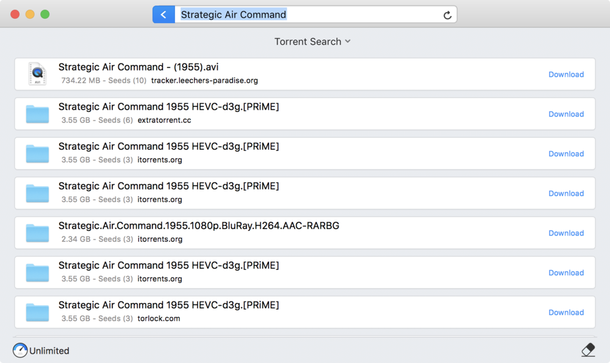
Task: Click the green maximize window button
Action: pyautogui.click(x=45, y=15)
